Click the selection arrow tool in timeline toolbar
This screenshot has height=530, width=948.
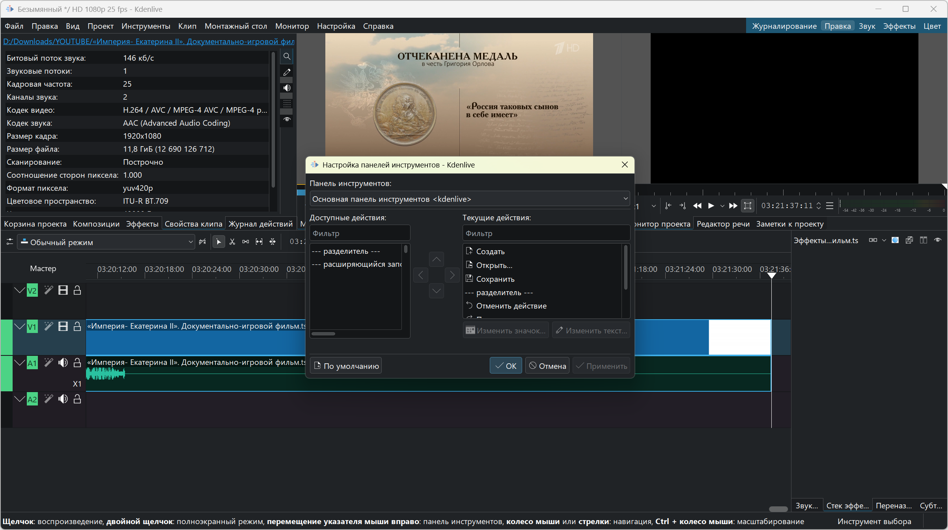[x=219, y=242]
